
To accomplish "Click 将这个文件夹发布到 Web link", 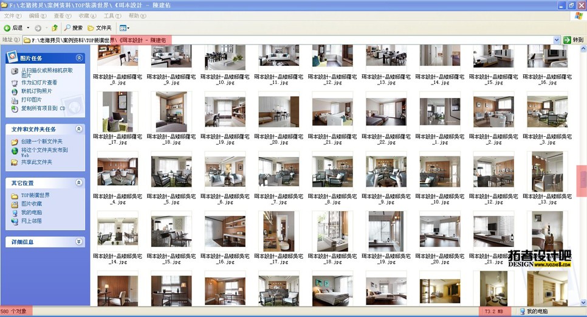I will tap(44, 152).
